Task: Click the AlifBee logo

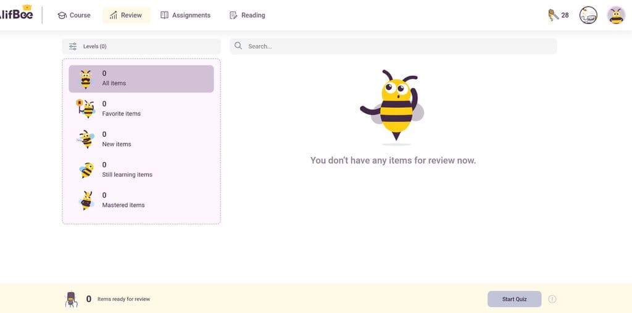Action: pyautogui.click(x=17, y=14)
